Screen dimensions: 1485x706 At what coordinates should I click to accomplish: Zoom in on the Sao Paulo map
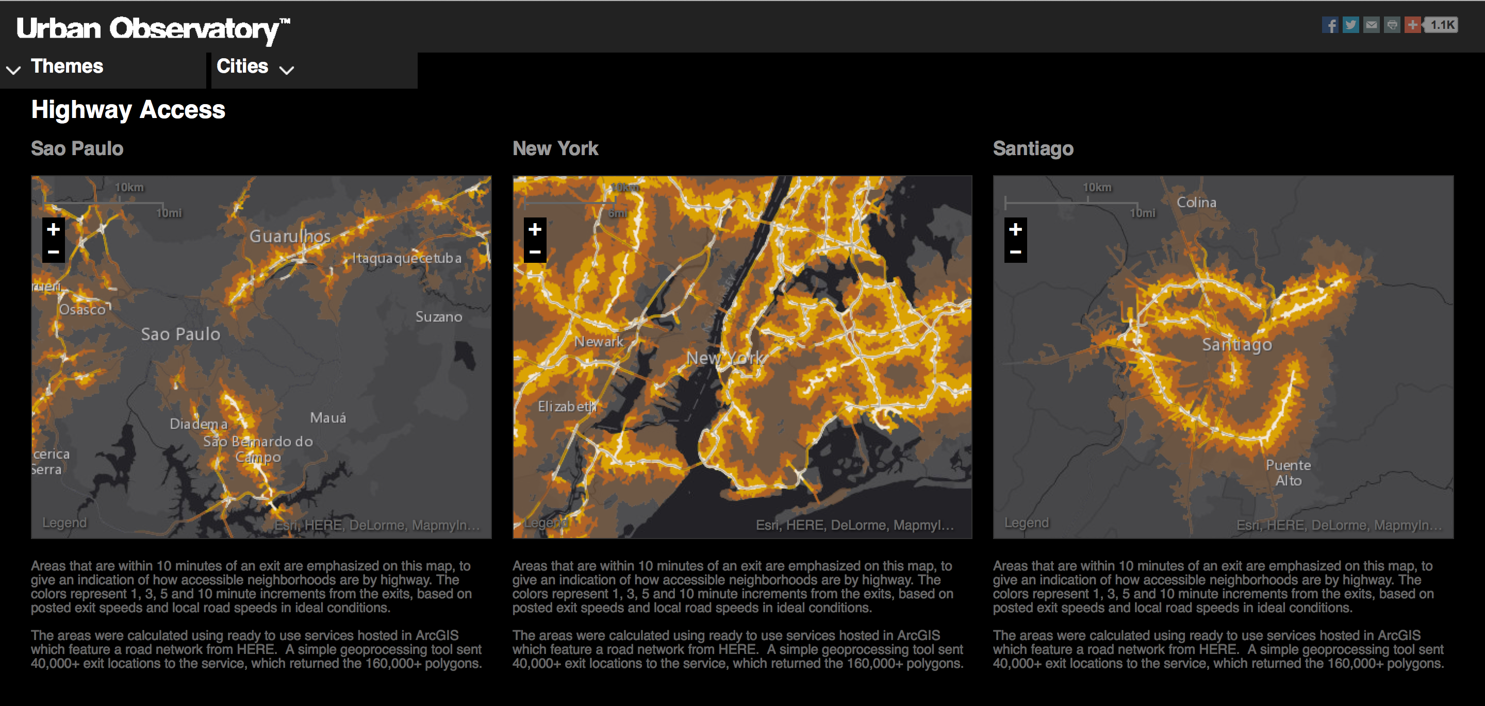(x=54, y=229)
